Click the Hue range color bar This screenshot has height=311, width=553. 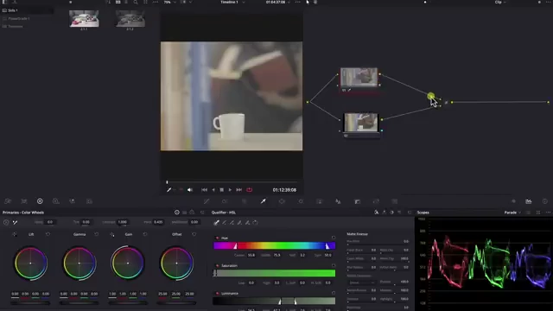pos(275,245)
